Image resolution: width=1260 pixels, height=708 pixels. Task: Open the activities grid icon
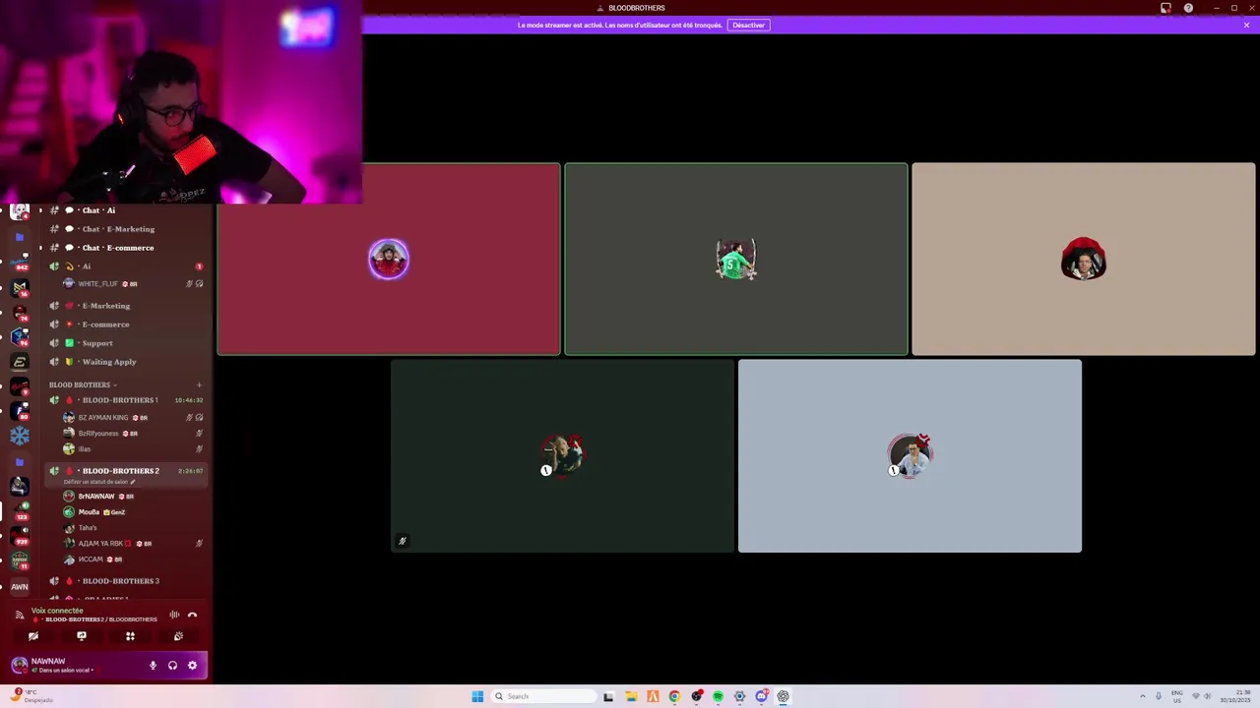pyautogui.click(x=130, y=636)
